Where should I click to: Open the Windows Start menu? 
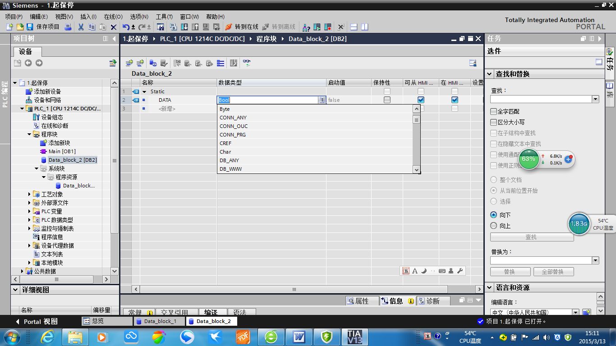tap(11, 337)
